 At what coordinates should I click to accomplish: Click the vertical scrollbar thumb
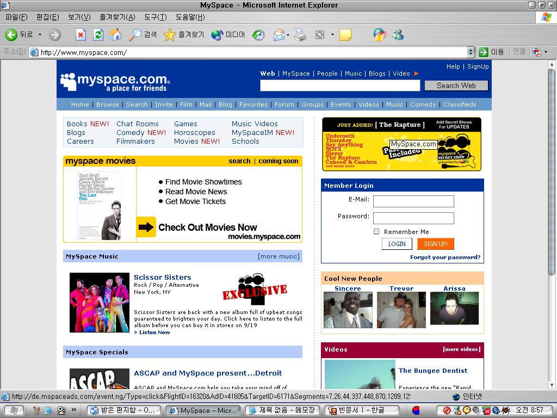552,171
